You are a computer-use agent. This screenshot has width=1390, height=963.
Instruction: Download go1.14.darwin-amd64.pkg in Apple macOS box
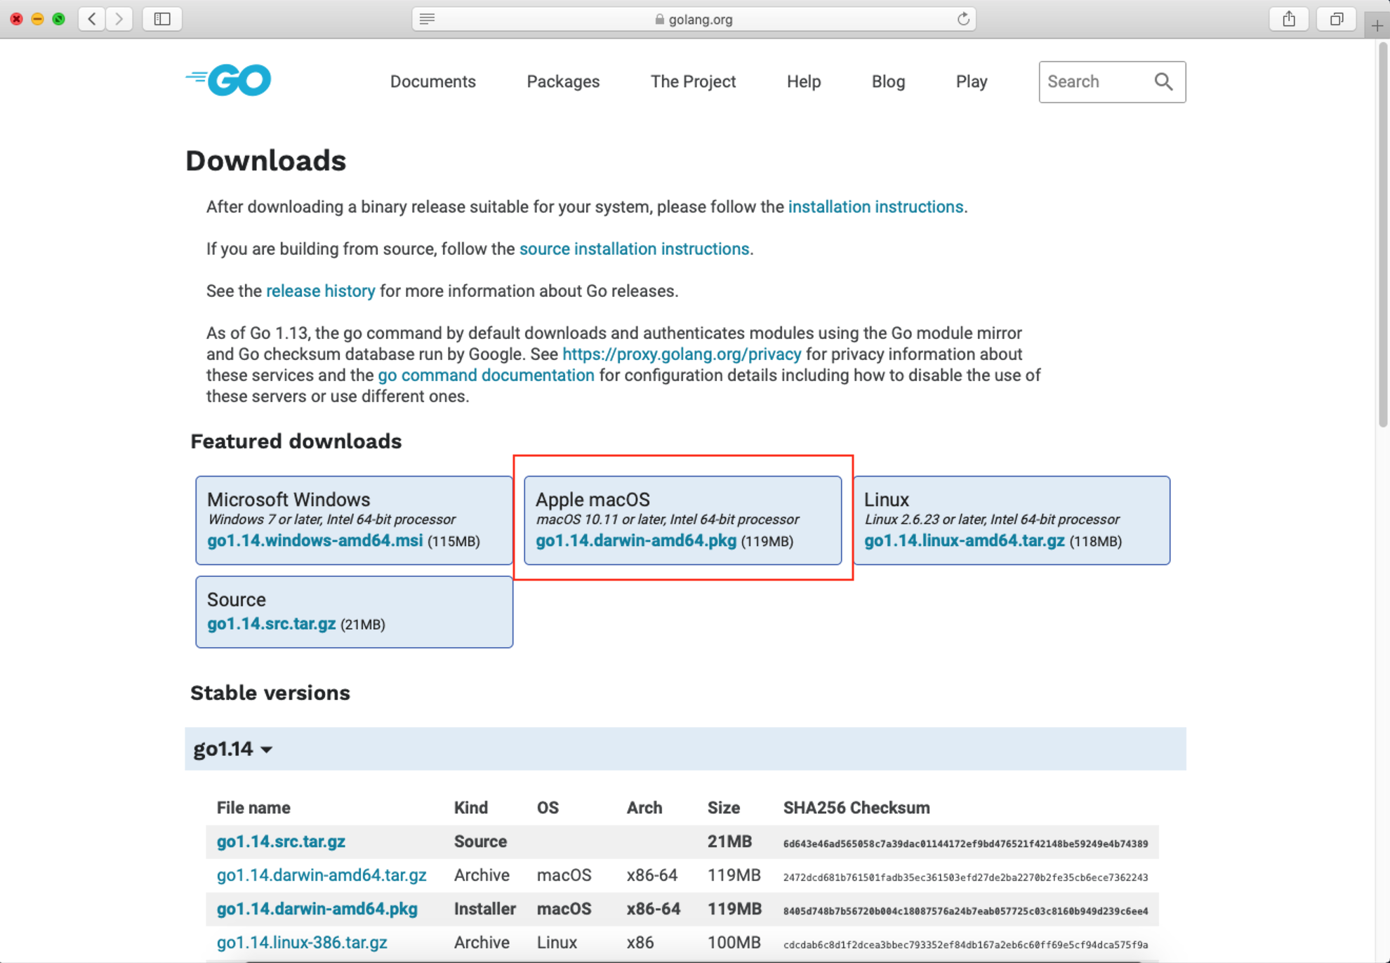click(636, 540)
